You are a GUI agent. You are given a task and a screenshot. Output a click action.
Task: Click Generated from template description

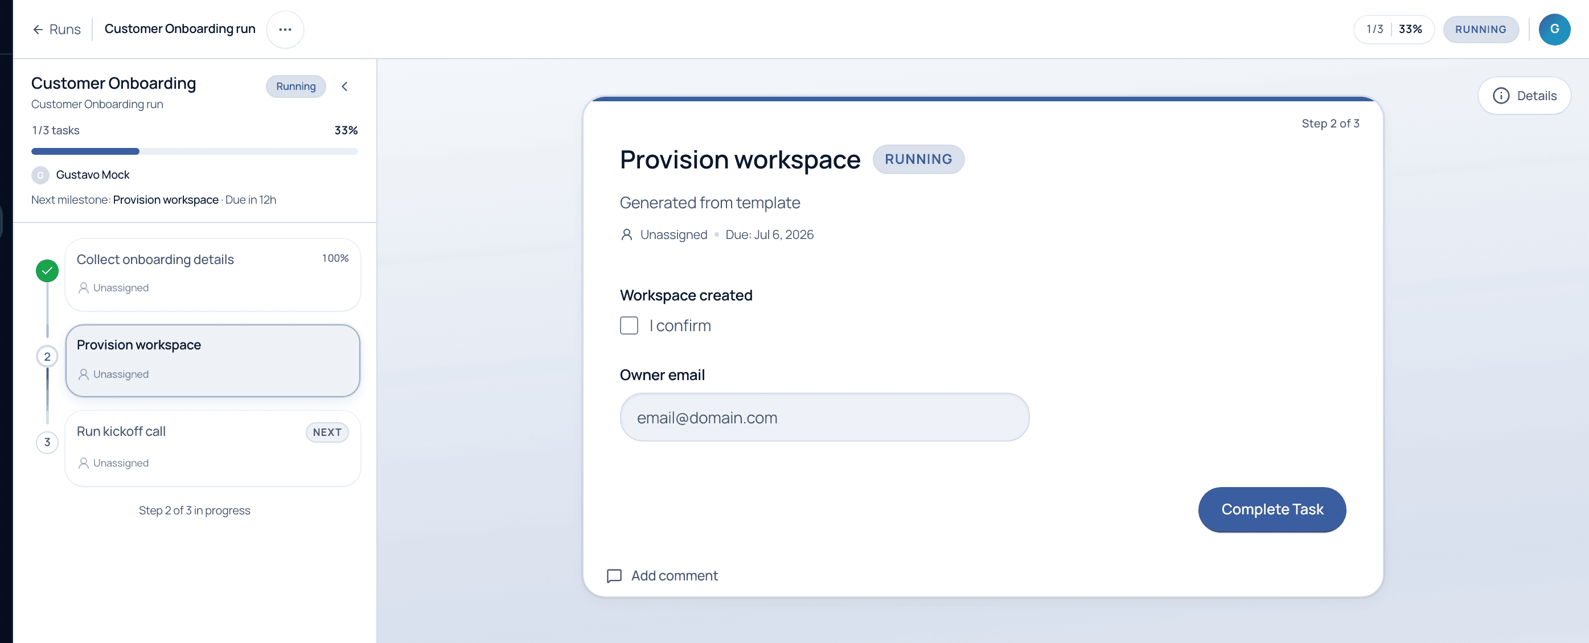click(709, 203)
